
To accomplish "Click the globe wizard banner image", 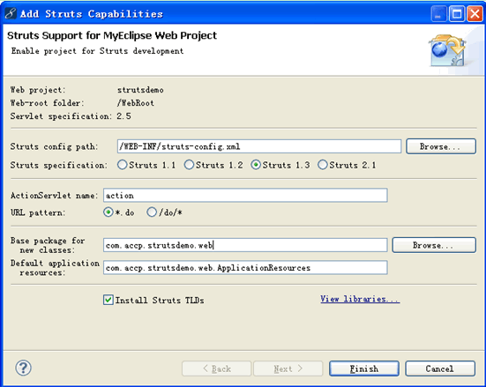I will [447, 50].
